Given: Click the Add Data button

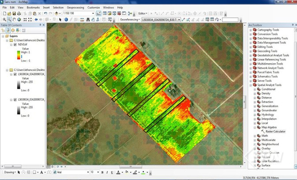Looking at the screenshot, I should pyautogui.click(x=57, y=13).
